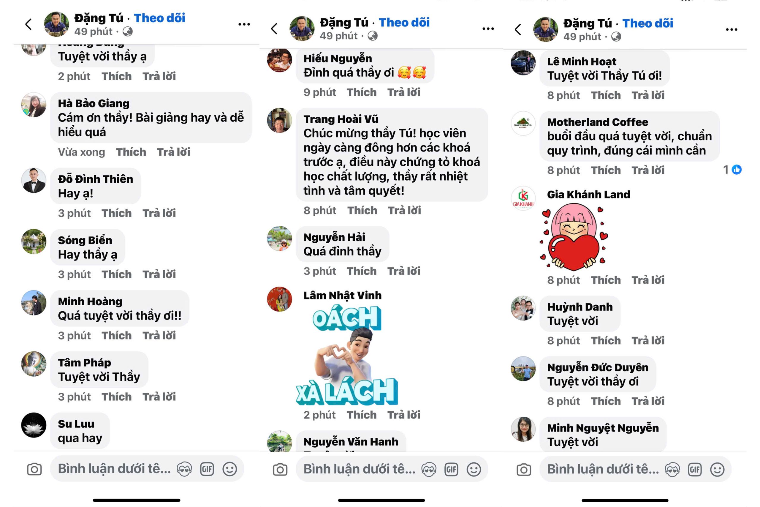Open the three-dot menu in the middle panel
The width and height of the screenshot is (760, 507).
tap(488, 29)
